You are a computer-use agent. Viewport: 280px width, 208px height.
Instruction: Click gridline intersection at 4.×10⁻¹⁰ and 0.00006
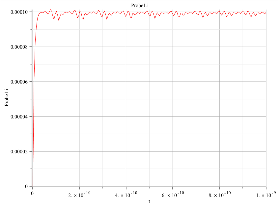(x=126, y=82)
